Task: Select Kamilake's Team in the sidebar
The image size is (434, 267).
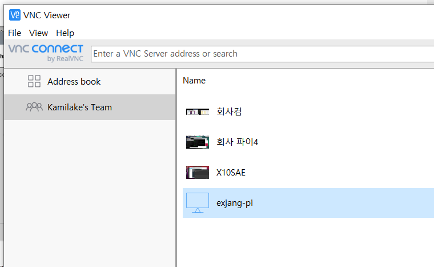Action: click(90, 107)
